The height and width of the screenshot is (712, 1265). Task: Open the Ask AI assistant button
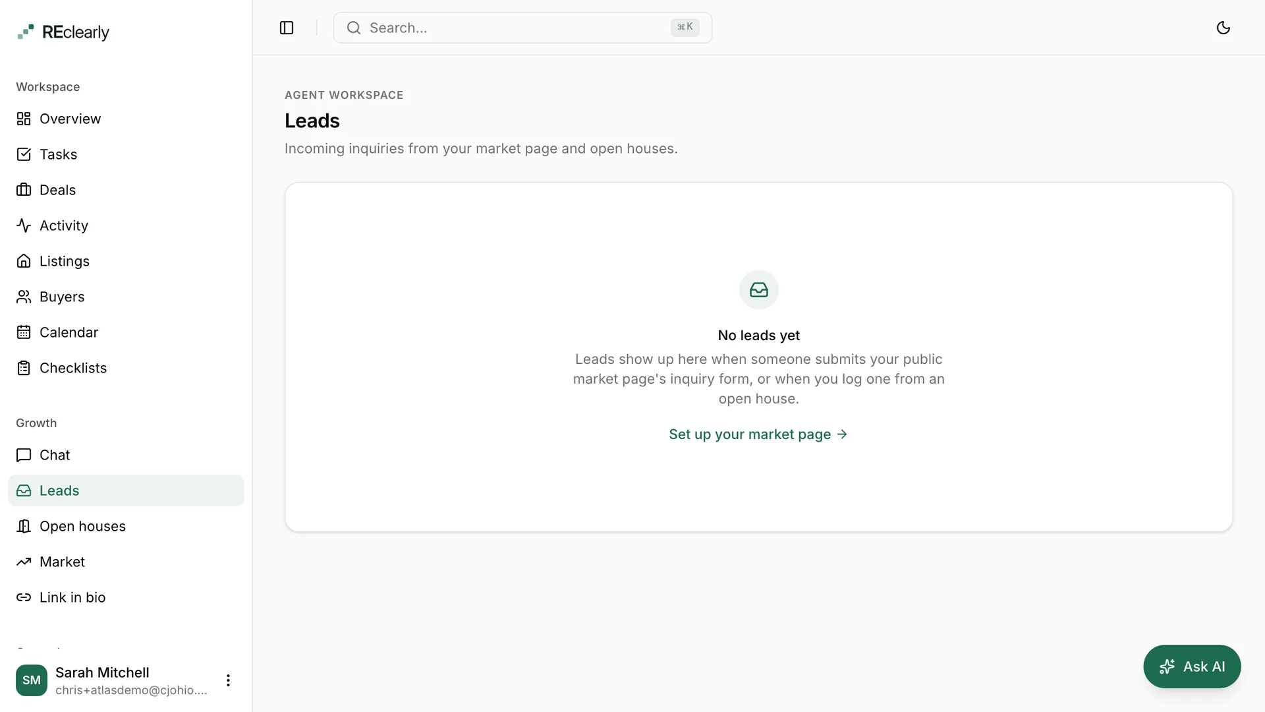coord(1192,667)
